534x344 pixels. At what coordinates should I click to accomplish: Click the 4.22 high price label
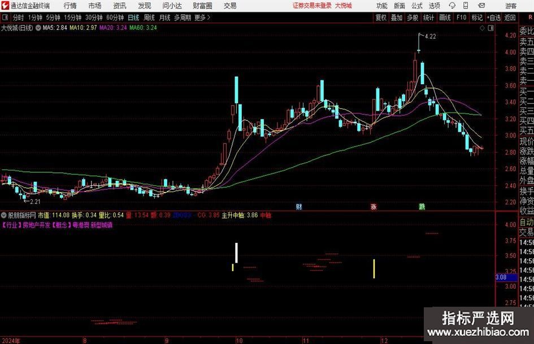(431, 37)
